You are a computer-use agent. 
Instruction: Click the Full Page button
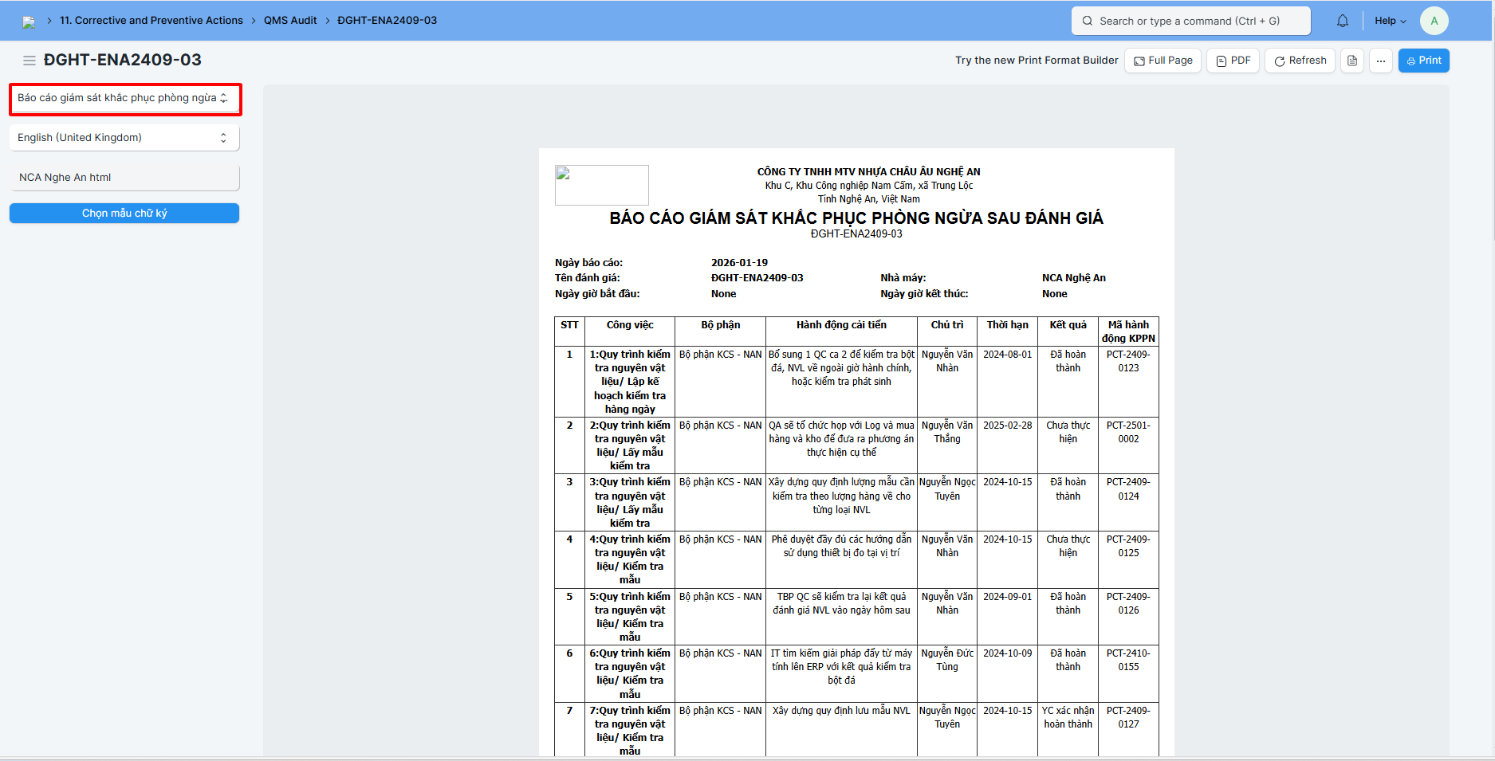pos(1163,61)
